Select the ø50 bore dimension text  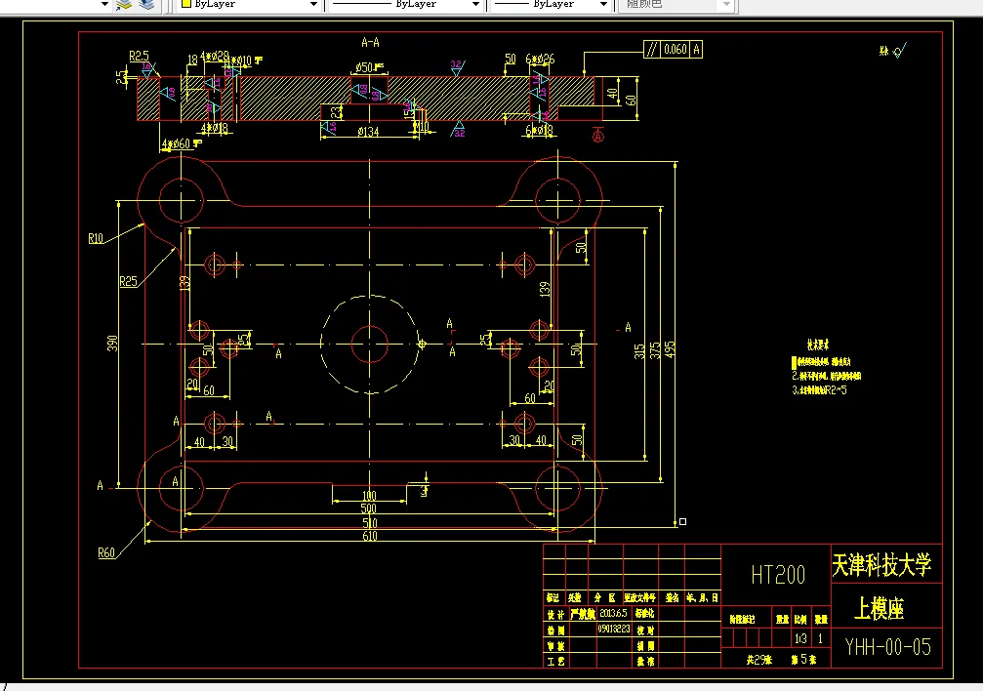[x=369, y=67]
